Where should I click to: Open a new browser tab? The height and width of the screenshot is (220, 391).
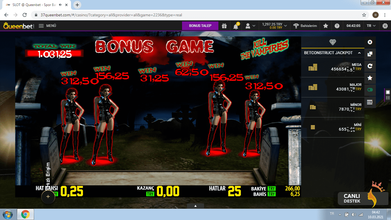click(x=77, y=5)
